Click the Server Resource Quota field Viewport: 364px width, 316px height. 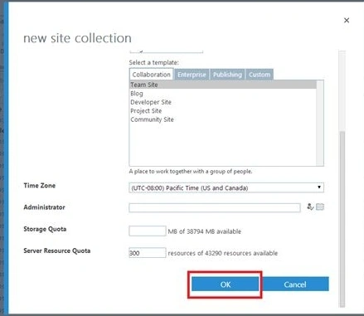coord(148,253)
